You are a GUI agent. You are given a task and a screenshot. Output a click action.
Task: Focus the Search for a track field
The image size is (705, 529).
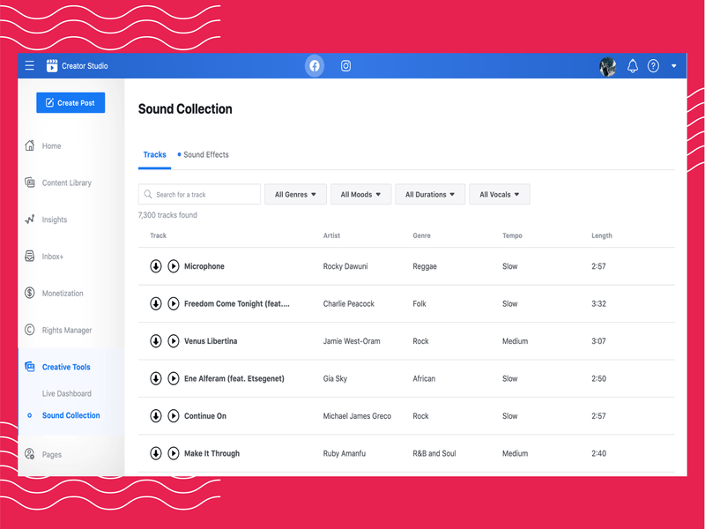[x=200, y=194]
